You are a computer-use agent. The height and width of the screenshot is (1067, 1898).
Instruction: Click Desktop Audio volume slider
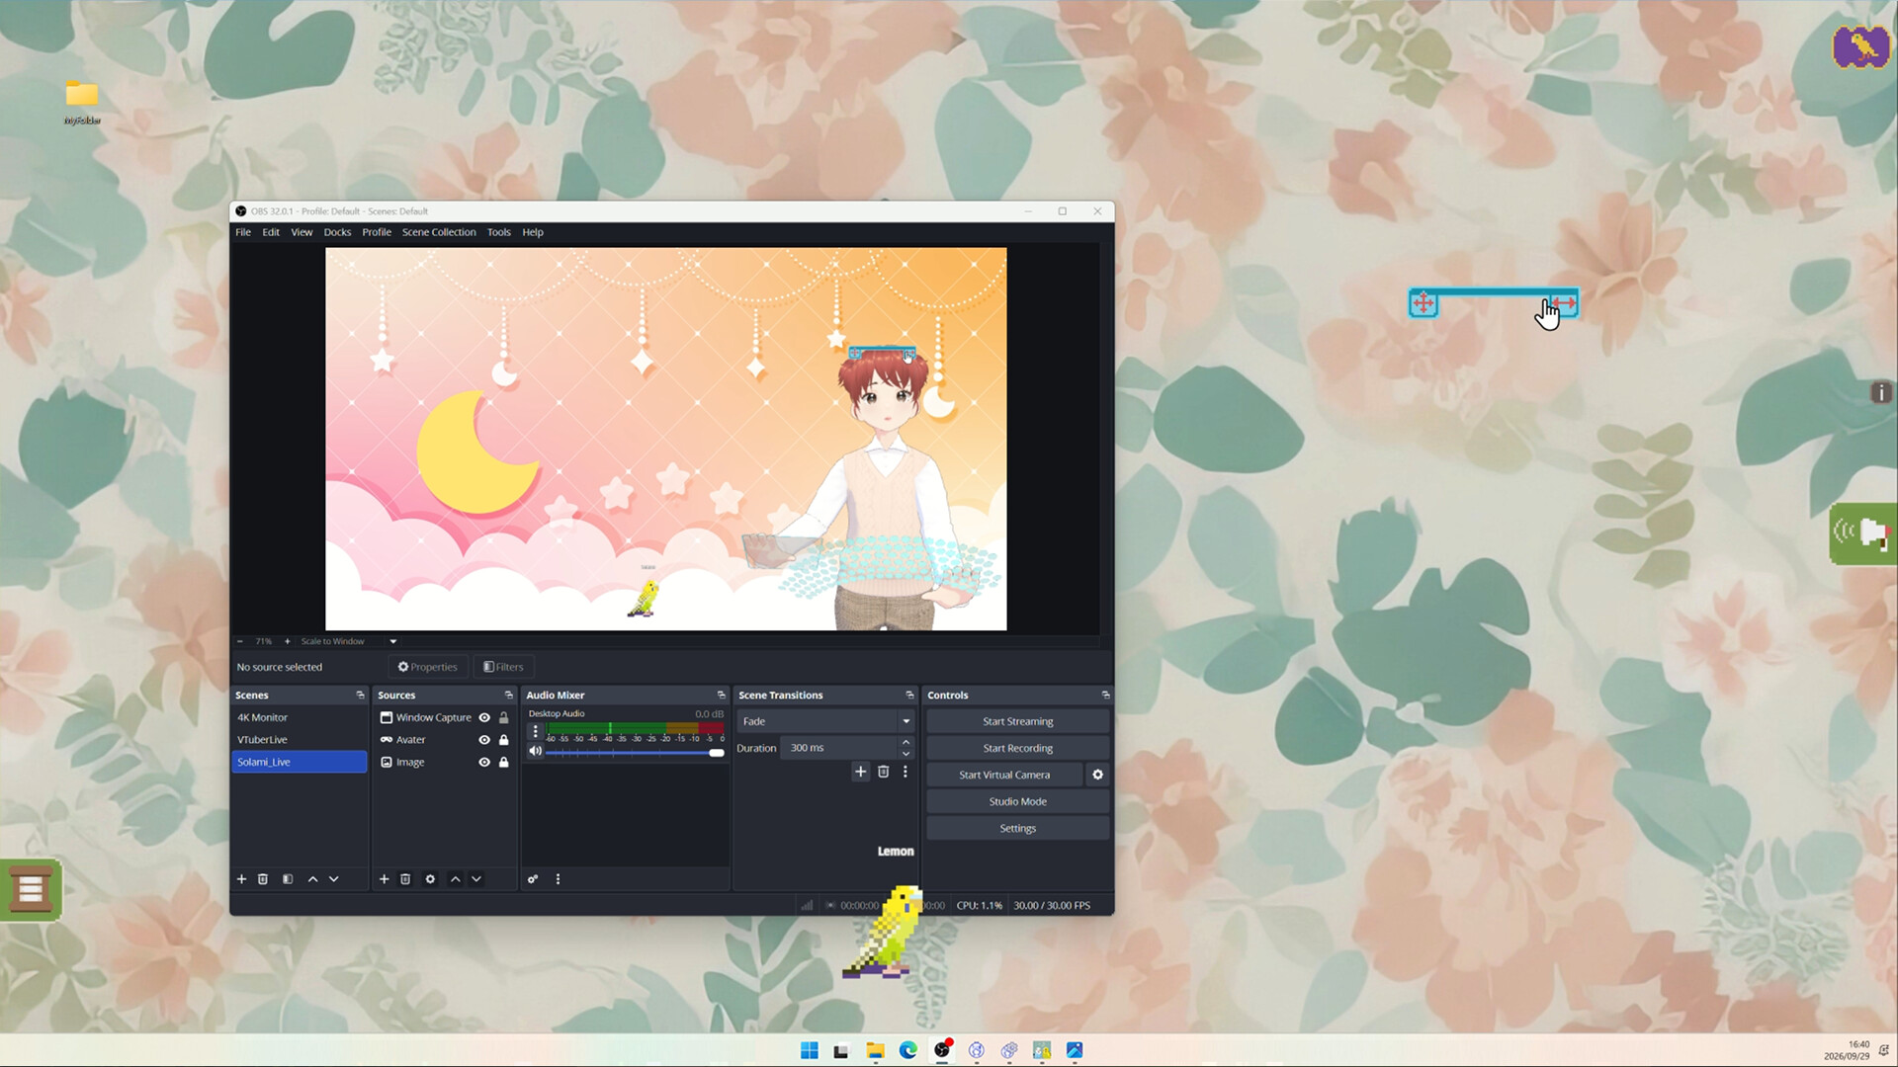click(x=635, y=753)
